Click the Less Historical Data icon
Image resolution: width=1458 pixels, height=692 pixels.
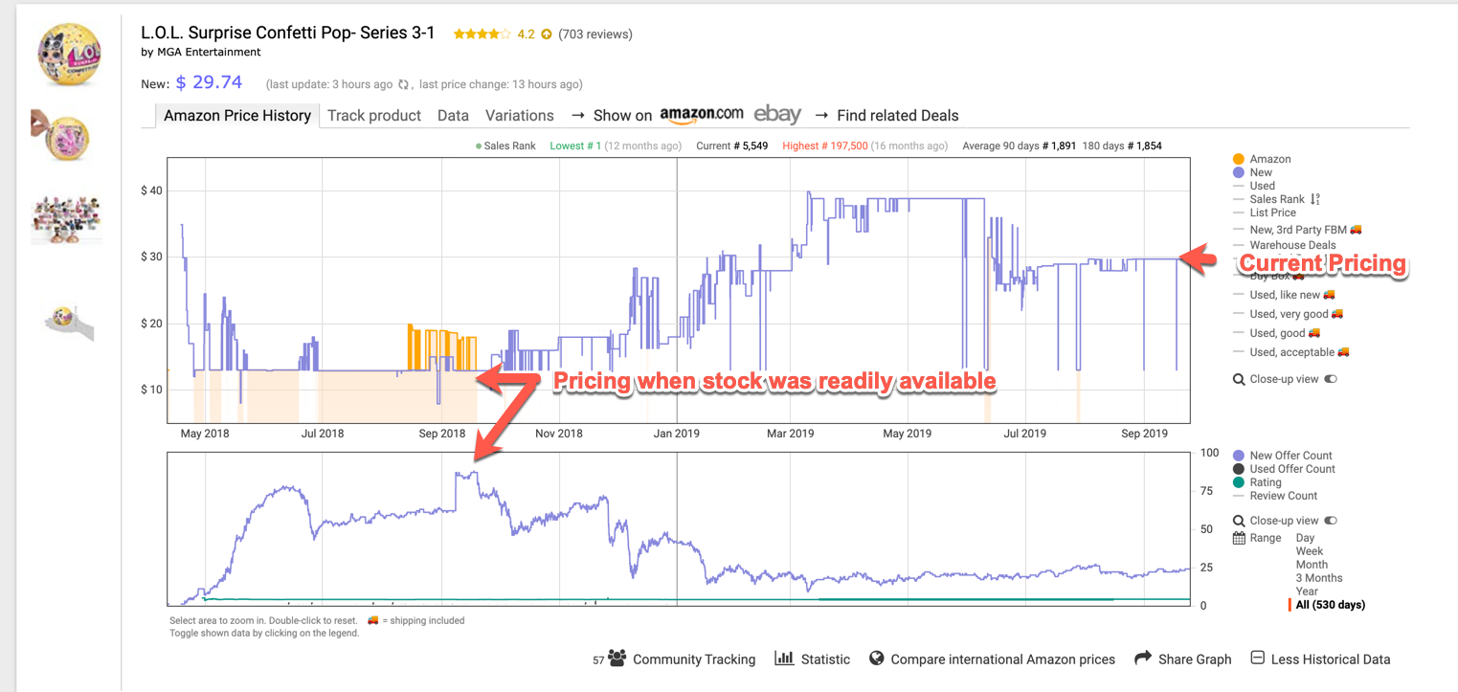click(1256, 659)
